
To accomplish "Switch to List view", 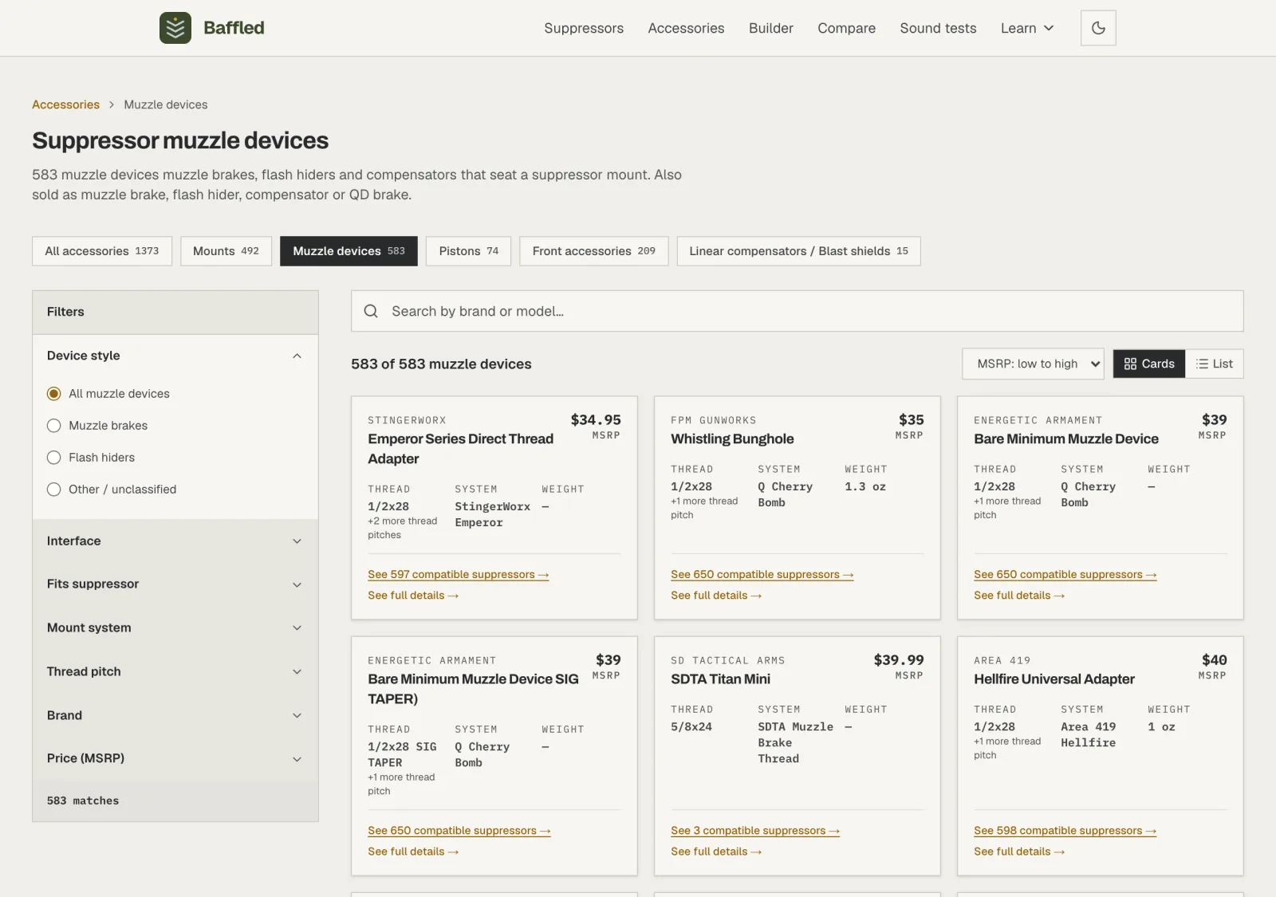I will click(1215, 364).
